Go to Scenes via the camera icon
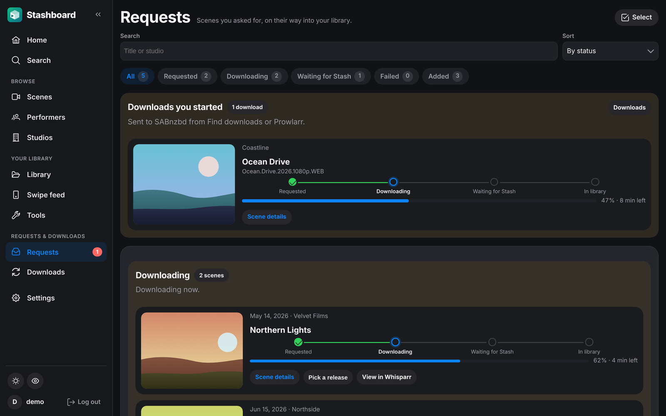666x416 pixels. click(x=16, y=97)
